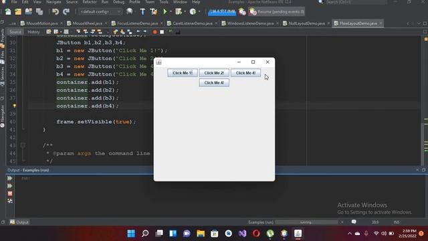Click the taskbar Search magnifier icon
Image resolution: width=428 pixels, height=241 pixels.
145,234
